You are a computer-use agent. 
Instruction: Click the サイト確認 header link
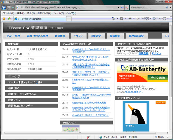[x=56, y=28]
